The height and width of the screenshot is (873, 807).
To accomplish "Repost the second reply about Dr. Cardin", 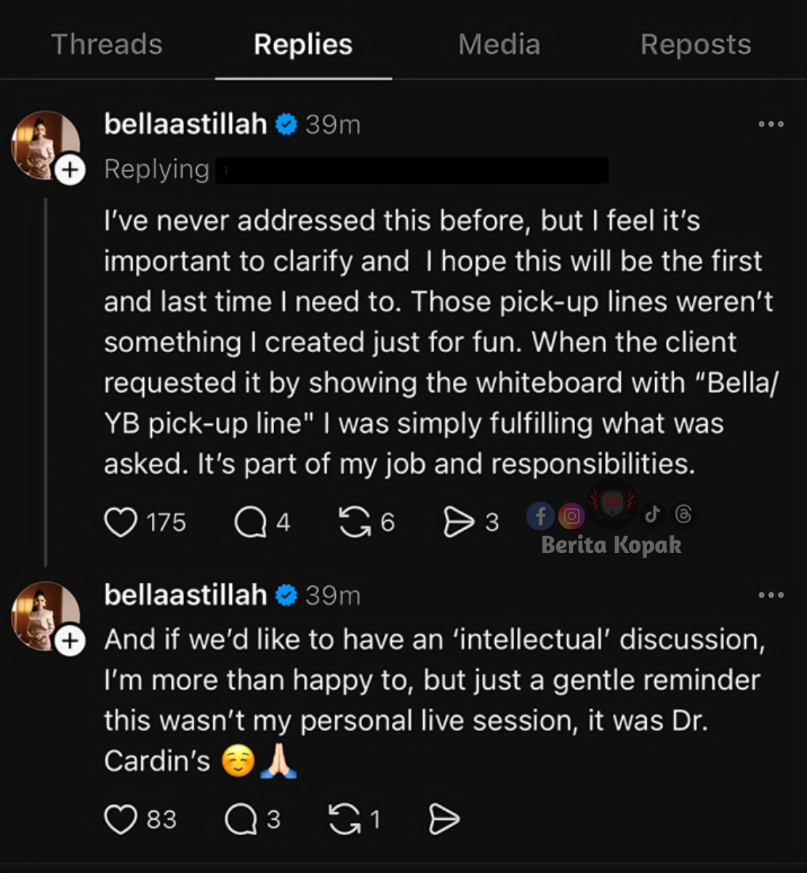I will pyautogui.click(x=345, y=819).
